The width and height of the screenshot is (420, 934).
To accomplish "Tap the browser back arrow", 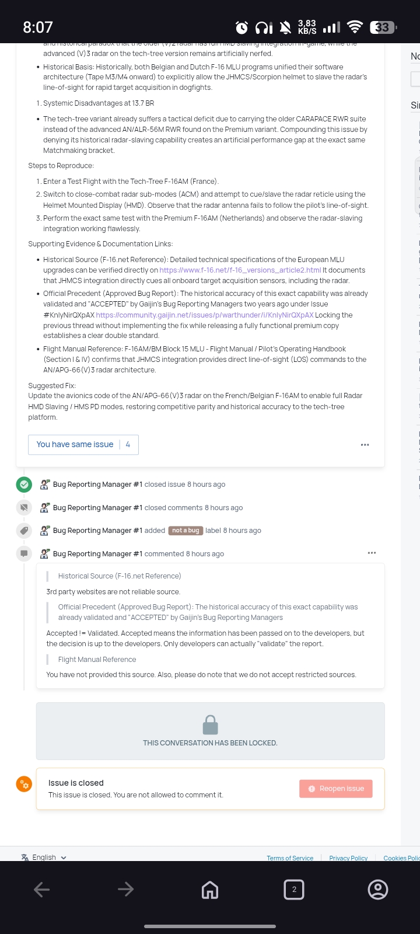I will [x=42, y=889].
